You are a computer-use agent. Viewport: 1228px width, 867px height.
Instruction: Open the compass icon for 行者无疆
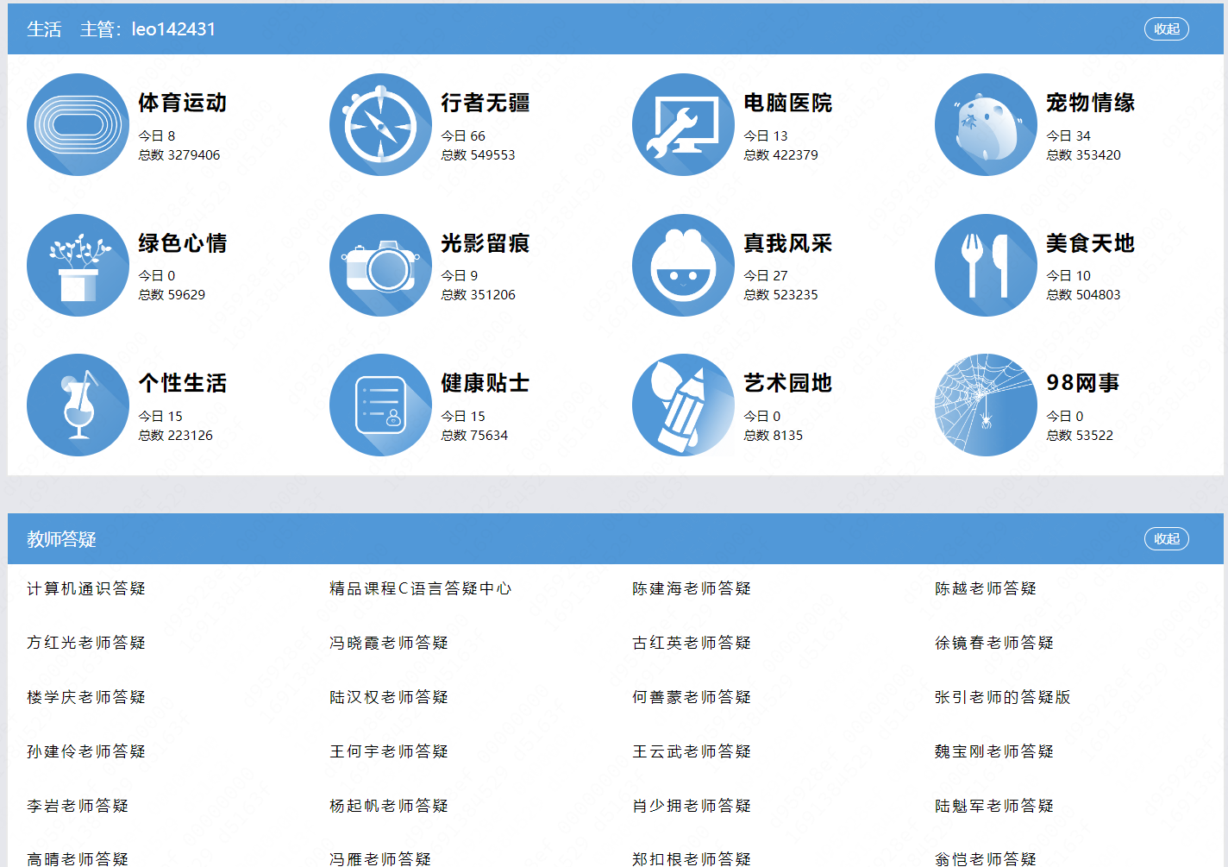[x=380, y=125]
